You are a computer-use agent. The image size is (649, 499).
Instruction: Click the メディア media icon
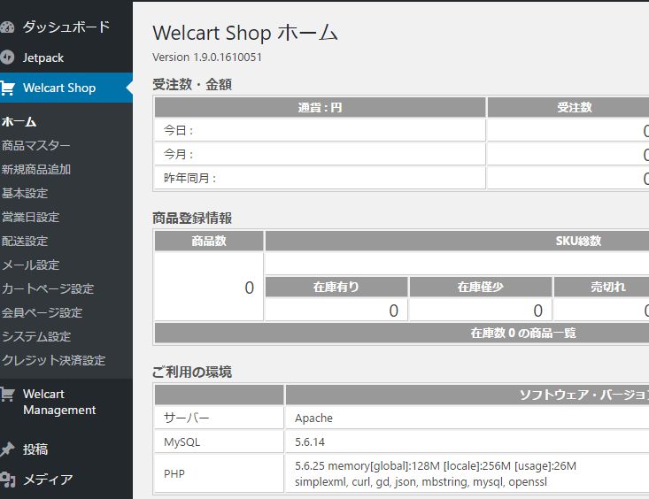click(7, 480)
